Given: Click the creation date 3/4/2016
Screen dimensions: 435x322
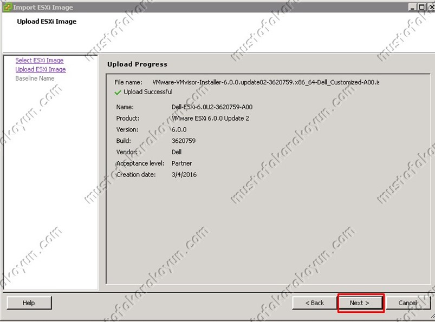Looking at the screenshot, I should coord(184,175).
